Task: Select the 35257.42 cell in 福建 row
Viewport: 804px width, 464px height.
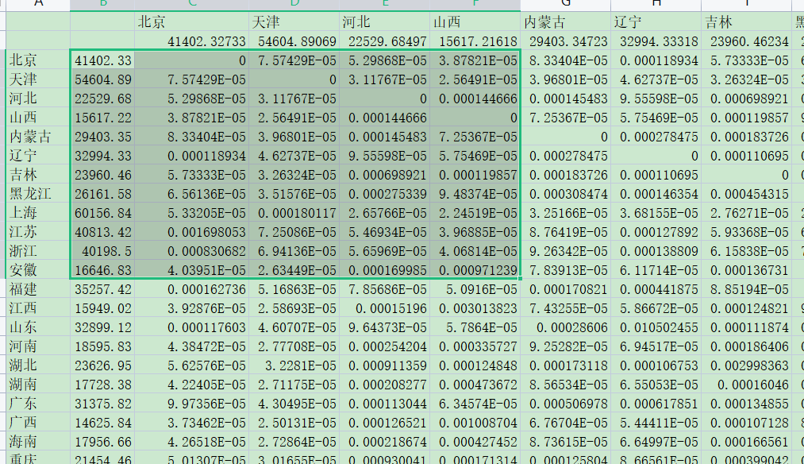Action: coord(102,289)
